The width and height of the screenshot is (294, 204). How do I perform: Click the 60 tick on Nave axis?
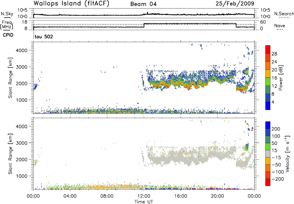[263, 22]
